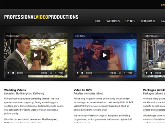The height and width of the screenshot is (123, 165).
Task: Mute the Weddings video speaker icon
Action: [56, 73]
